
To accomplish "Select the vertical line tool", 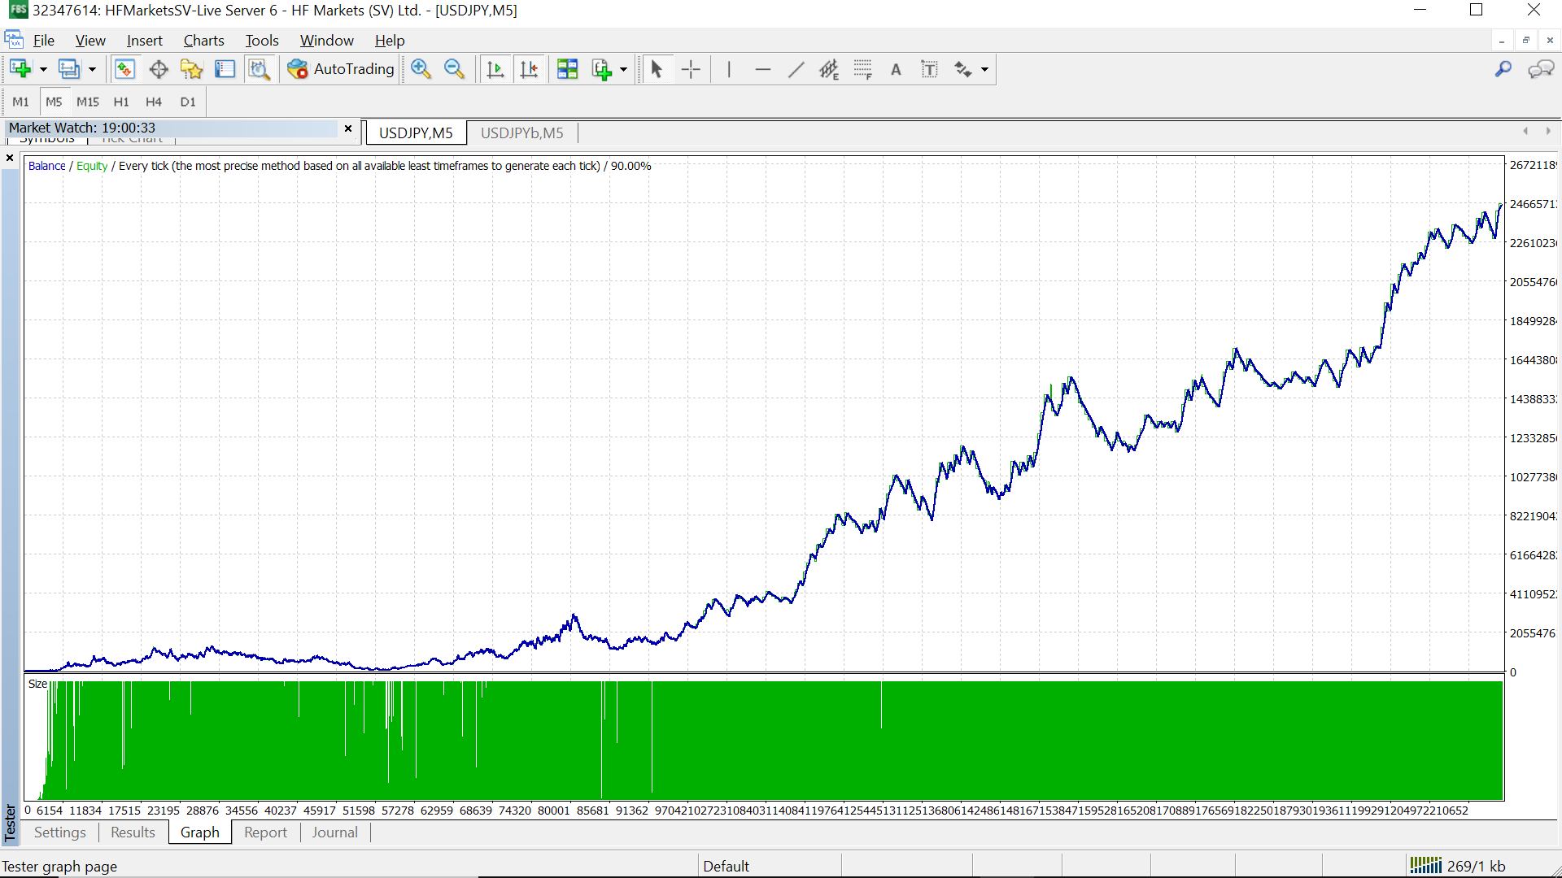I will click(729, 70).
